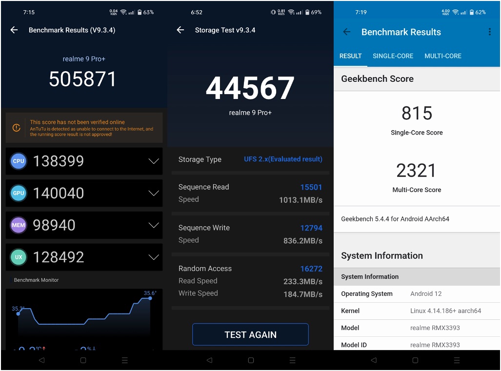This screenshot has width=501, height=371.
Task: Tap the Benchmark Monitor label
Action: [36, 280]
